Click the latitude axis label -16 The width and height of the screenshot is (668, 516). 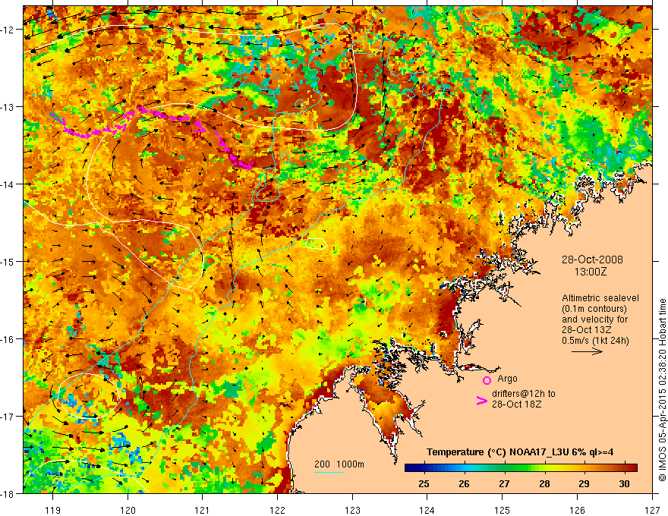click(9, 339)
